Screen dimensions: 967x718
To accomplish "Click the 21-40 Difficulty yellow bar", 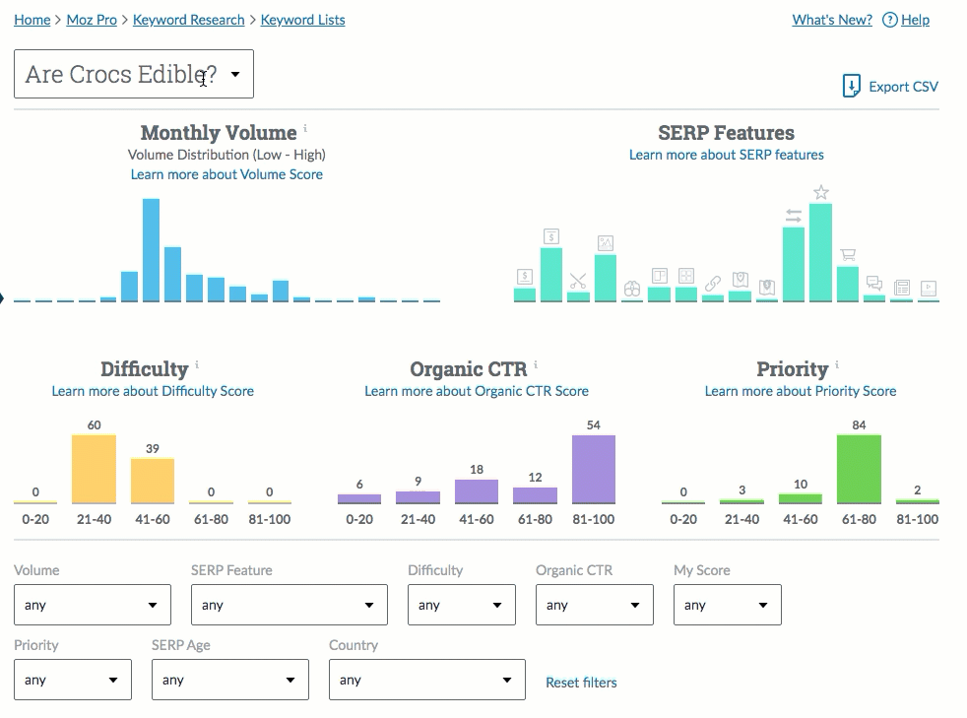I will (x=94, y=469).
